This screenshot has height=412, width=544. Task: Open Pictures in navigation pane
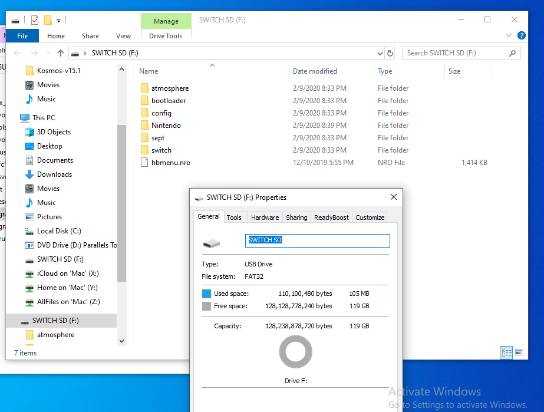tap(50, 216)
